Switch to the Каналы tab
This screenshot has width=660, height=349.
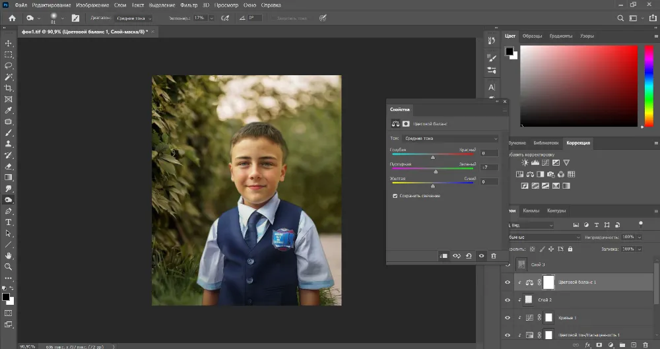(531, 211)
